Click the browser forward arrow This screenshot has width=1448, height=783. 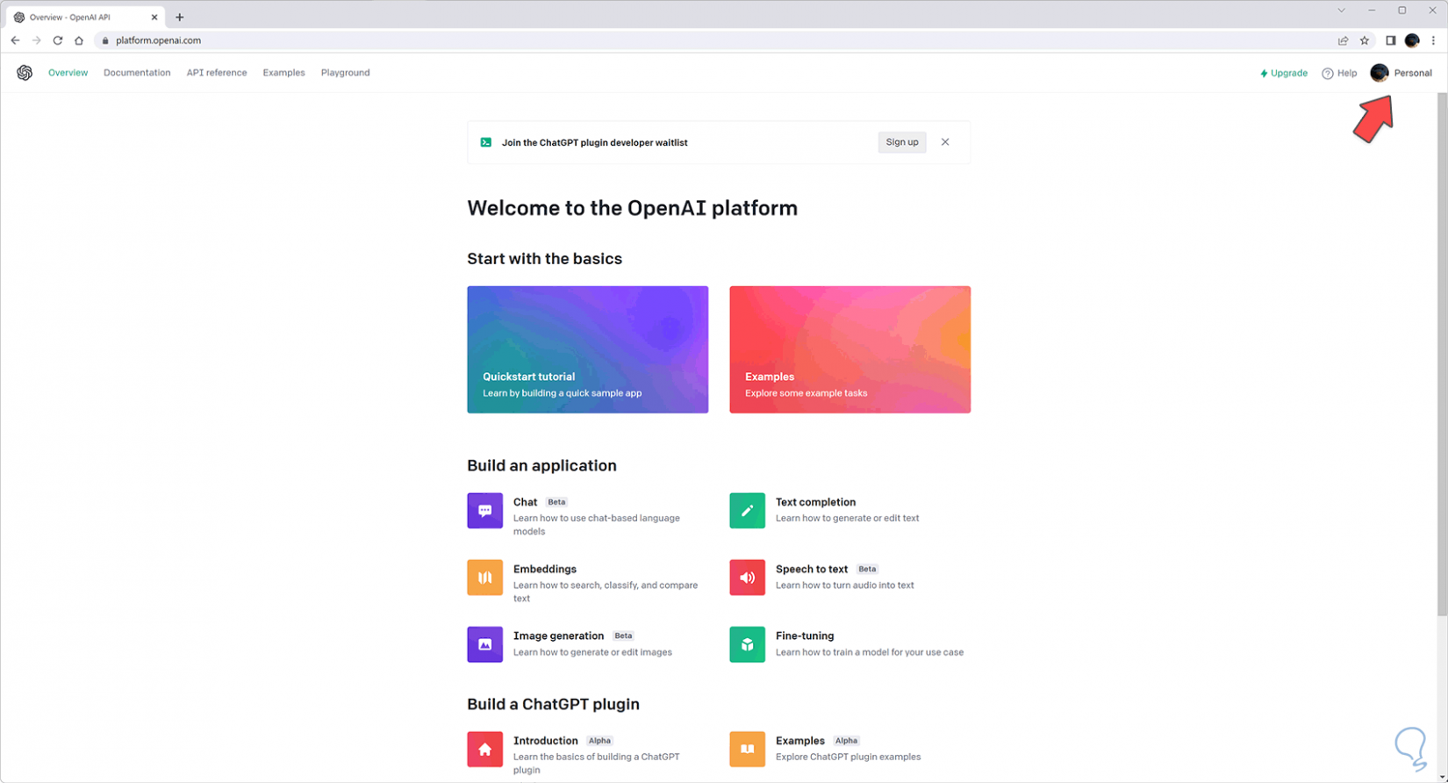click(36, 40)
